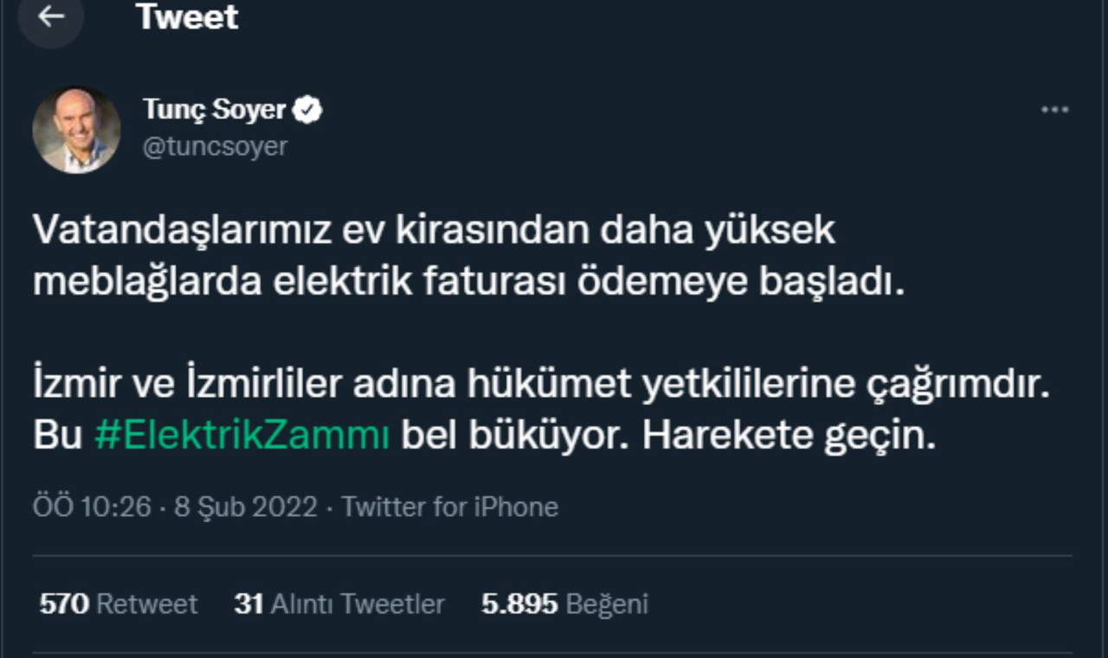Open Tunç Soyer's profile picture
The image size is (1108, 658).
(x=76, y=130)
